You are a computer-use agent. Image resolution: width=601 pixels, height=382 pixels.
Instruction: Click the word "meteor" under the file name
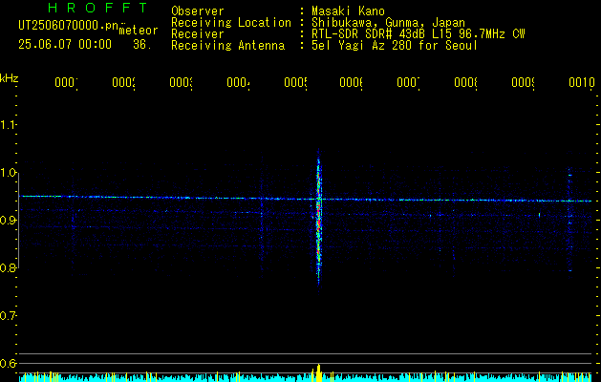click(x=139, y=31)
